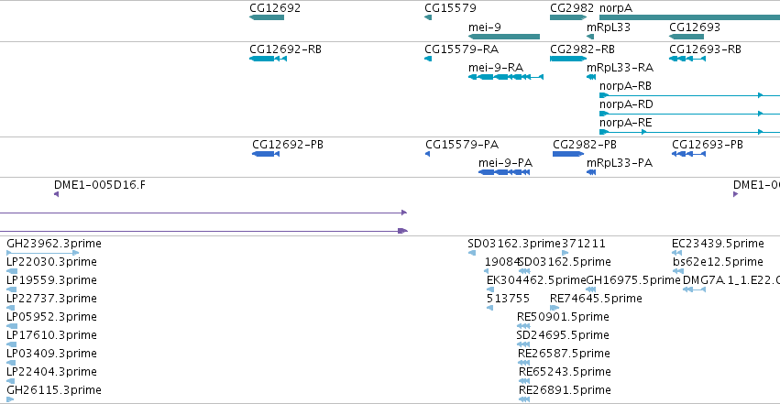Select the LP22737.3prime EST label

click(x=51, y=299)
